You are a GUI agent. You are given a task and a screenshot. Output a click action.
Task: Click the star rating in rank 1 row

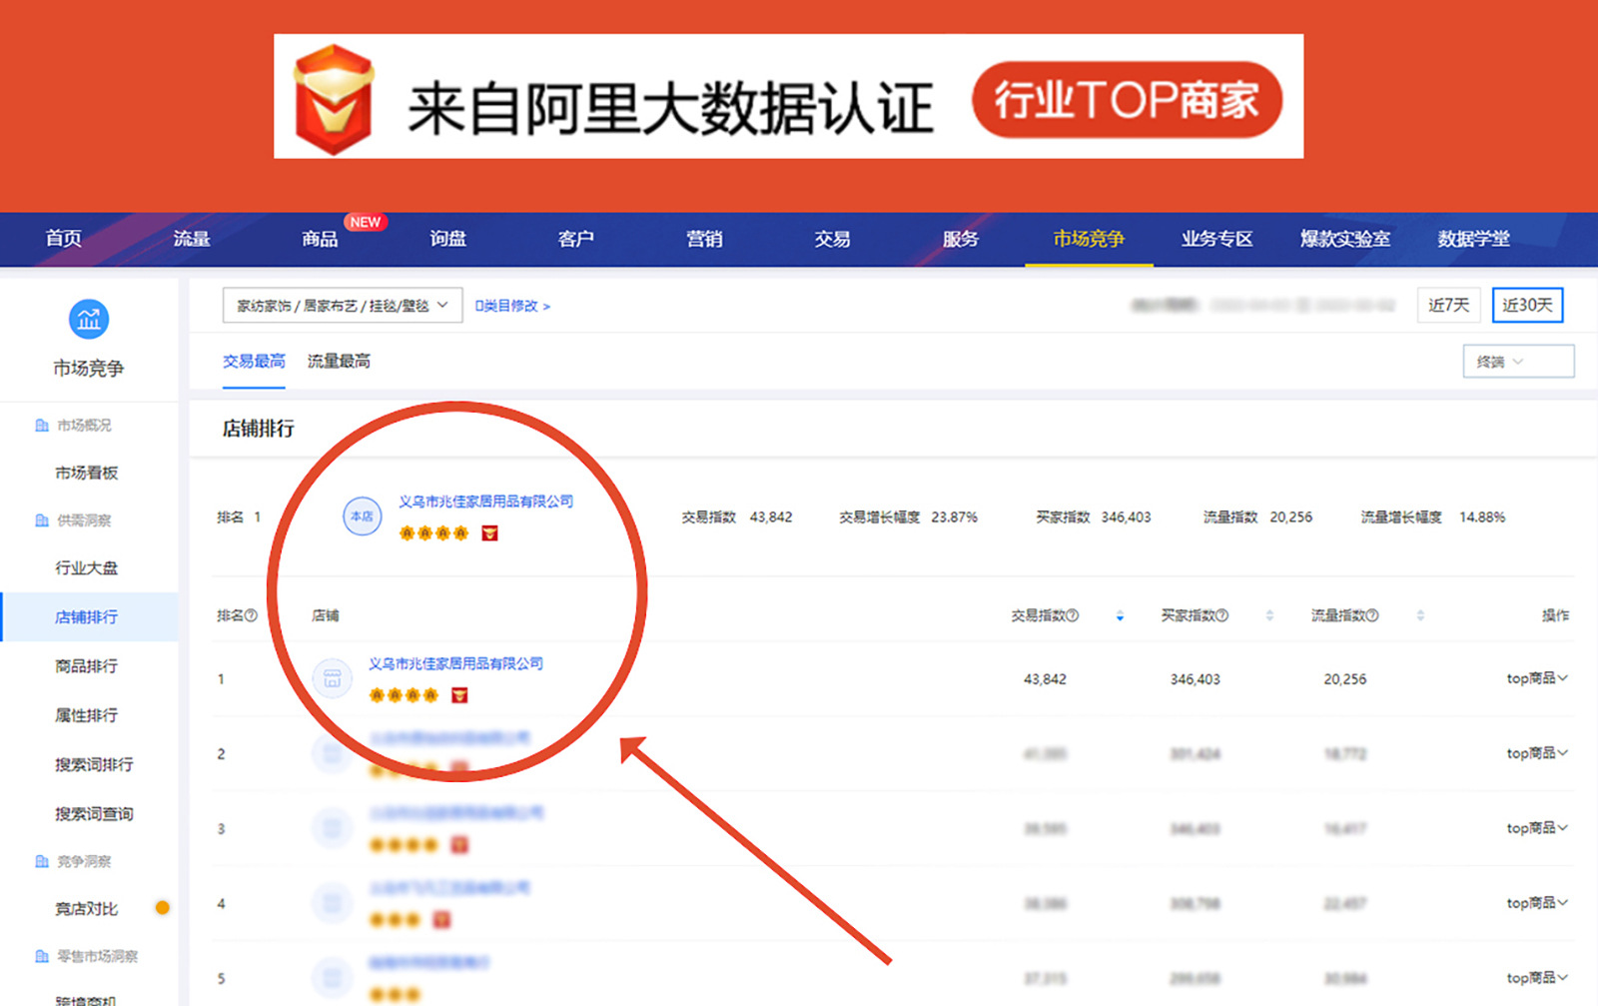403,695
